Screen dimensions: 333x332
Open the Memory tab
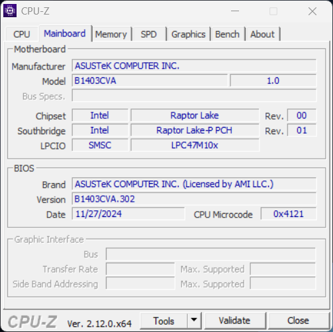[111, 34]
